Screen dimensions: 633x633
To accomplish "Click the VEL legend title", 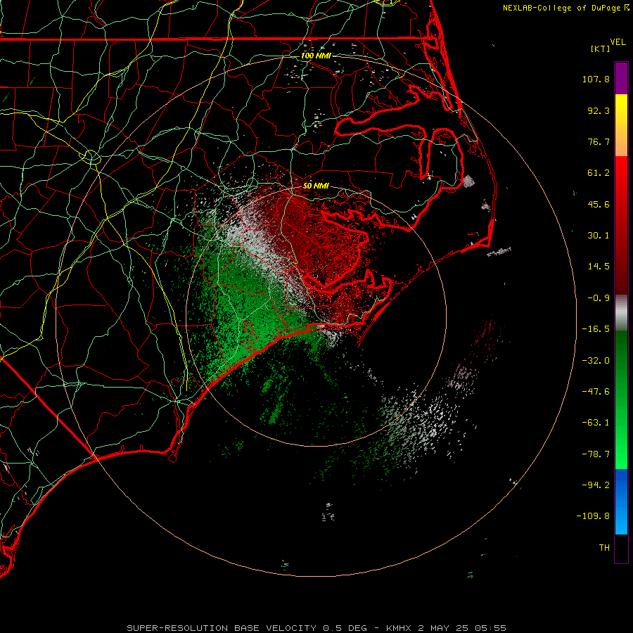I will [x=618, y=42].
